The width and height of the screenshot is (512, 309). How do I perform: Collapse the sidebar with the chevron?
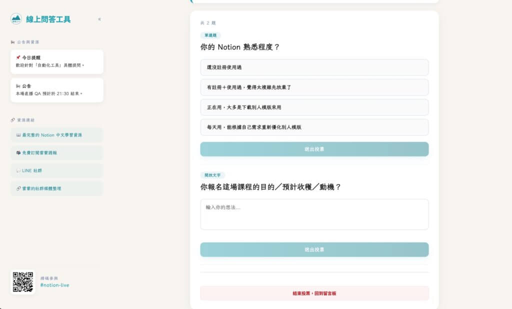pos(99,19)
